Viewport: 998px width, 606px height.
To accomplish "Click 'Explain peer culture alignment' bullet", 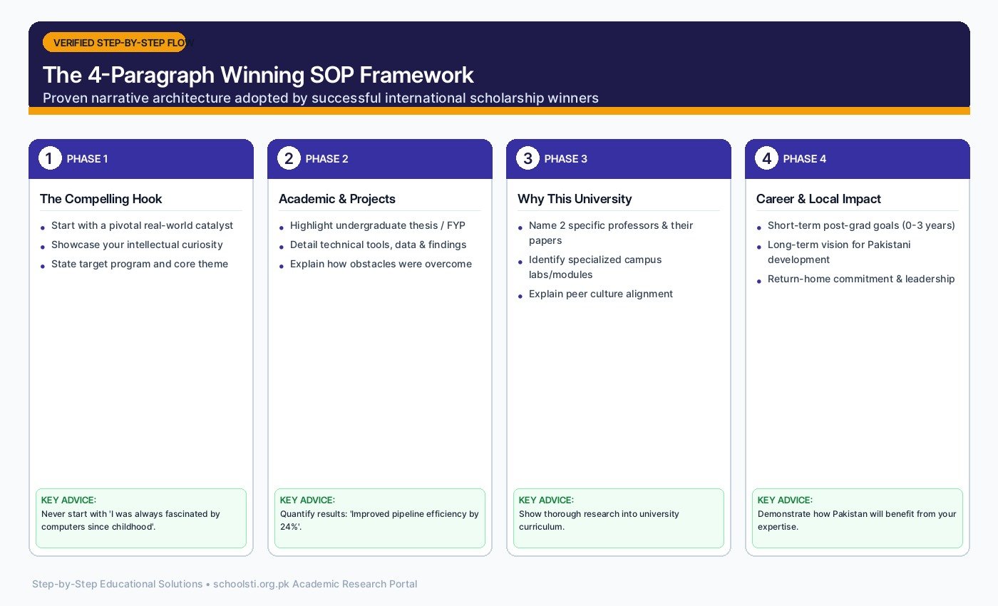I will pyautogui.click(x=601, y=294).
